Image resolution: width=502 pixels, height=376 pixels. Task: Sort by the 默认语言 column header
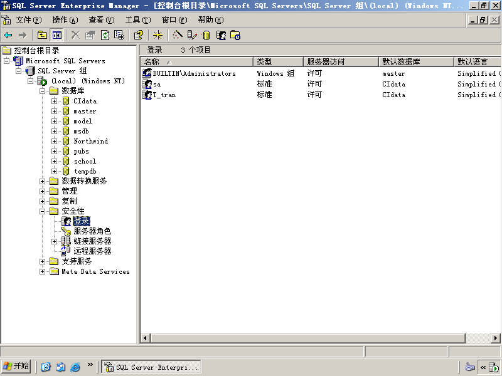478,61
